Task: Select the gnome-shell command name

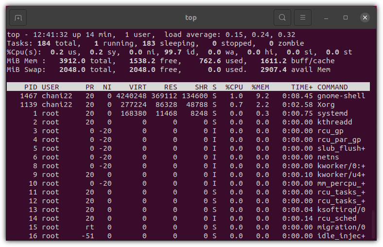Action: click(x=341, y=96)
